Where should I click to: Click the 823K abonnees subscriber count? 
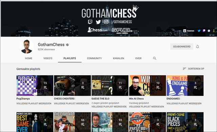pos(46,49)
